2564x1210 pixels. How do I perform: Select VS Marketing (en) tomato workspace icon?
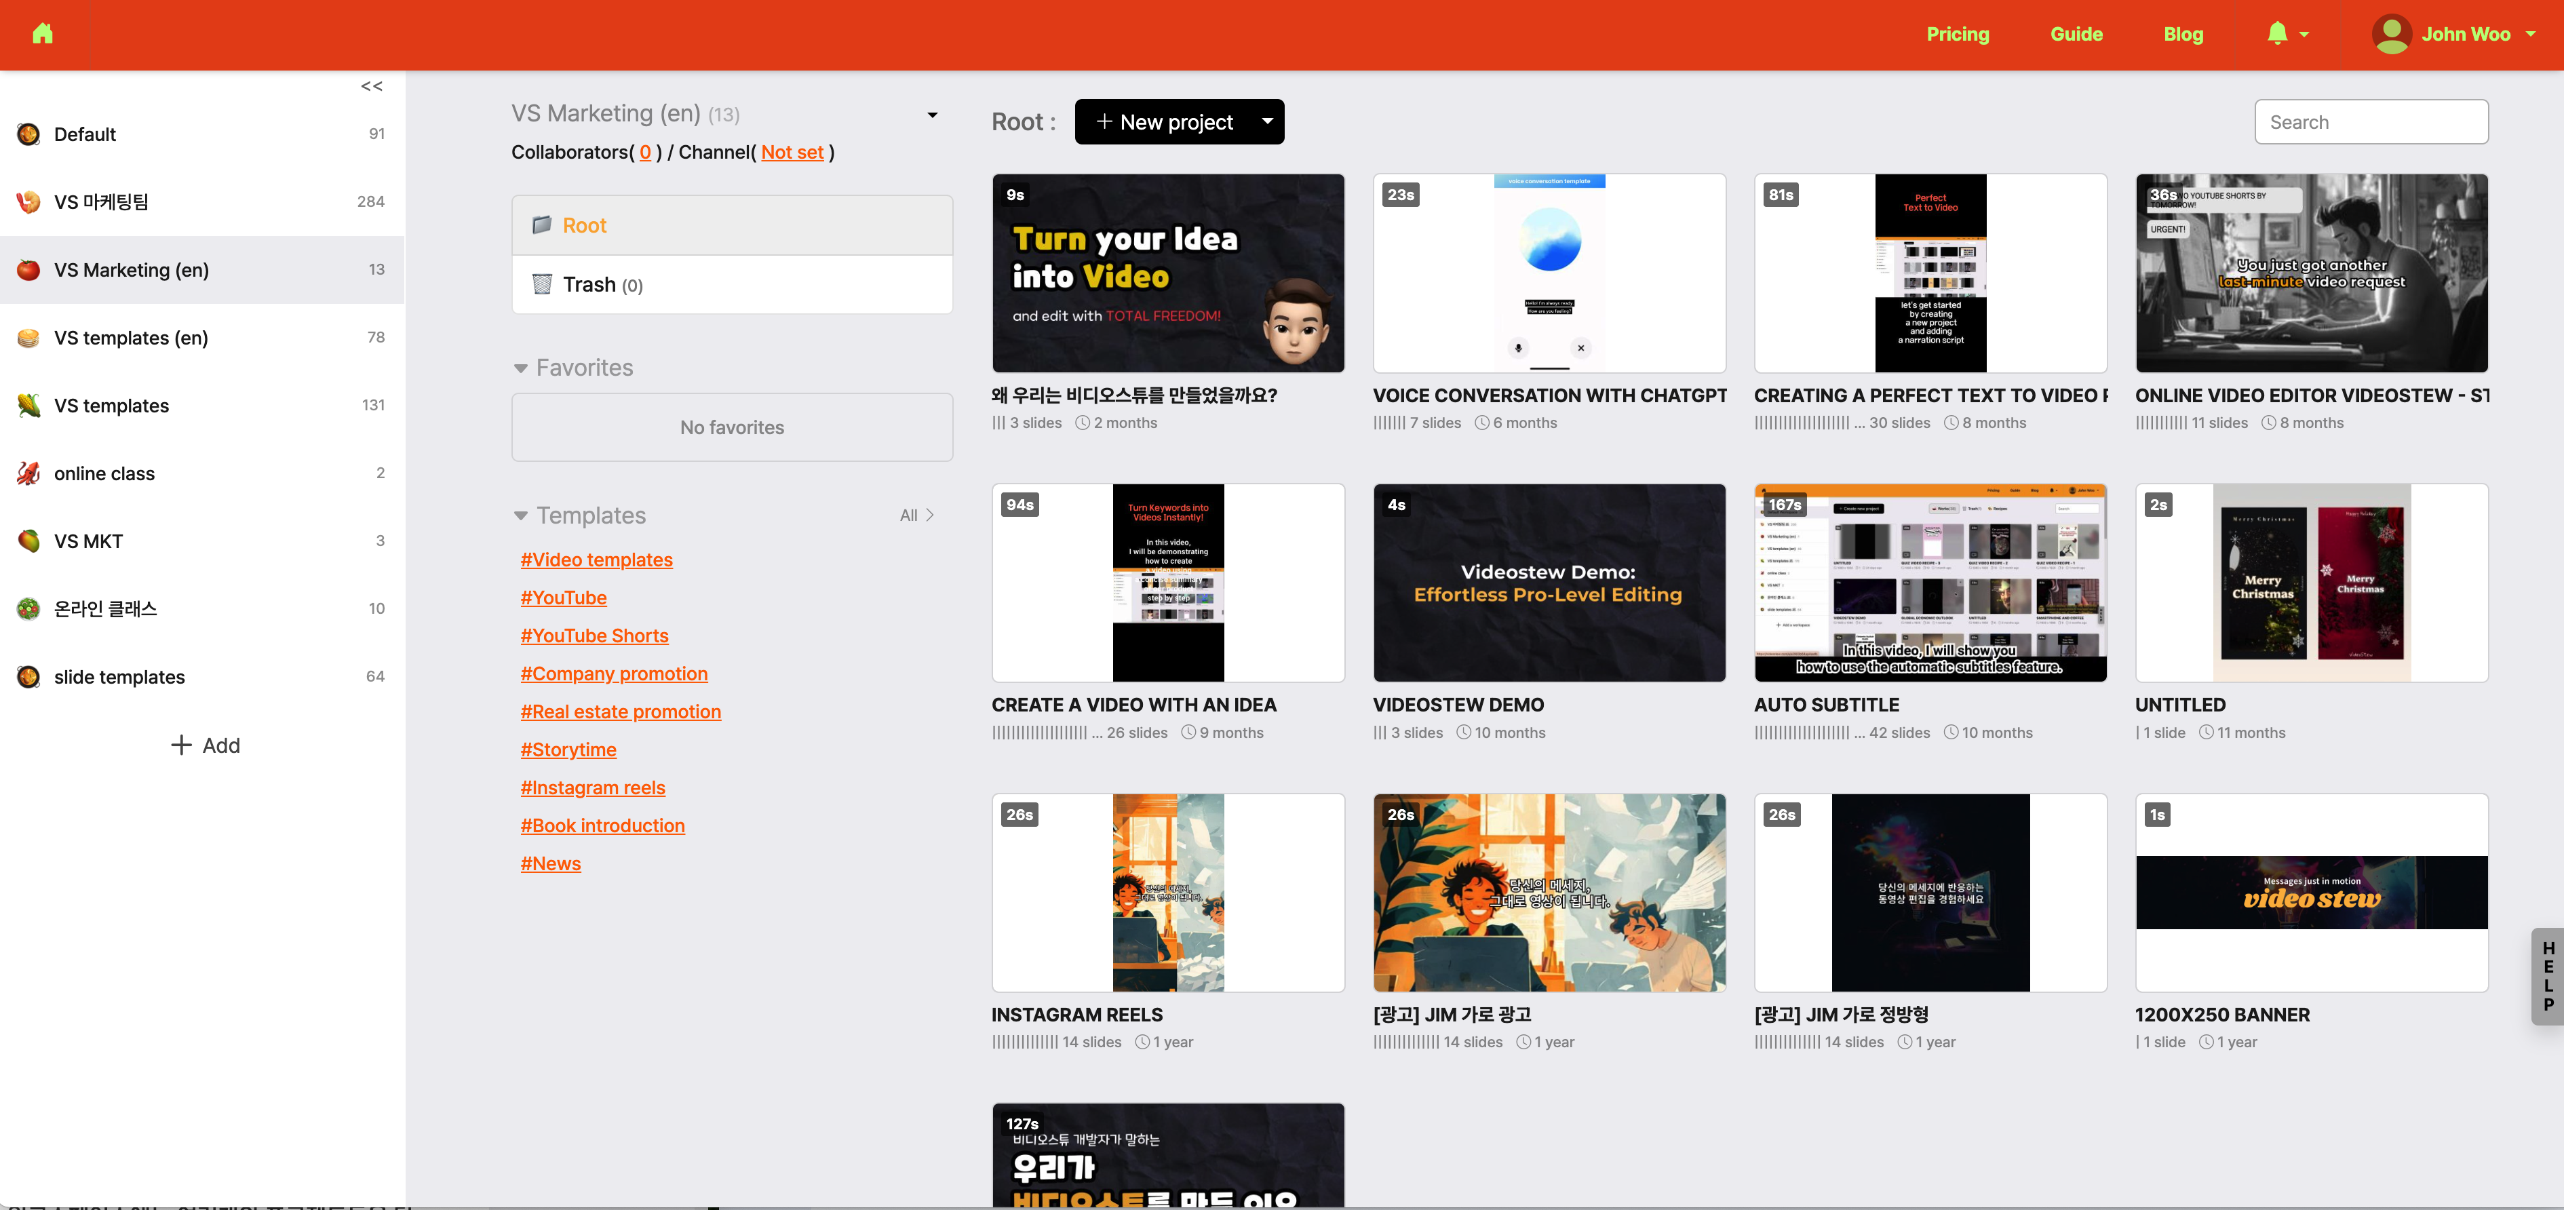tap(29, 270)
